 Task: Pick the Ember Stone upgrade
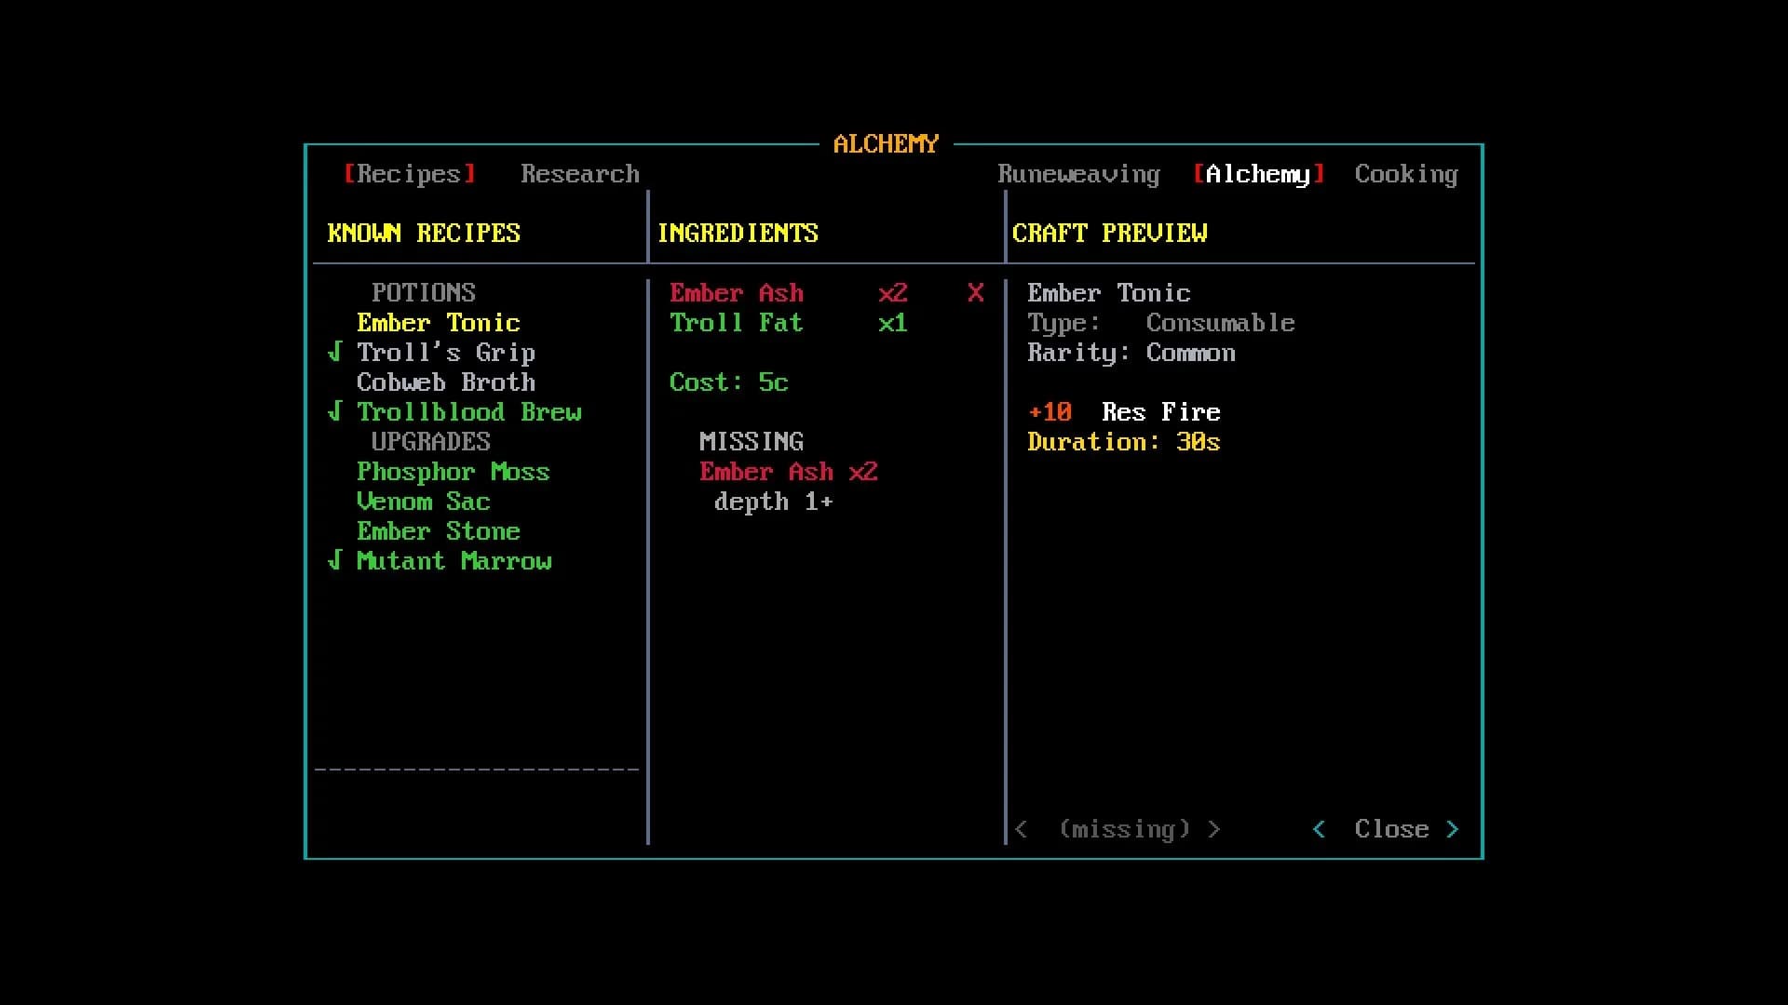[439, 531]
